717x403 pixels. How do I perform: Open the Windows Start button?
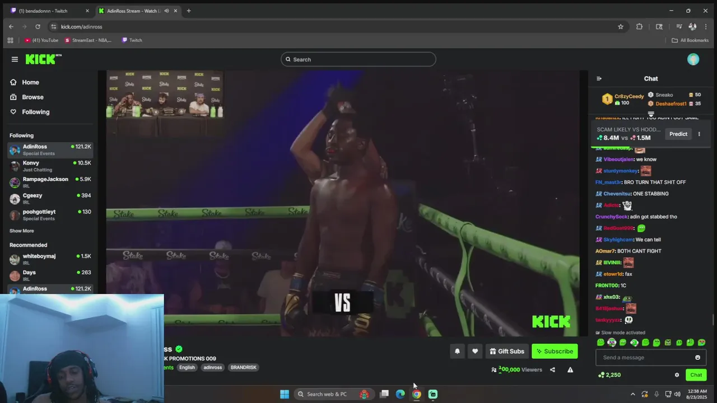pyautogui.click(x=285, y=394)
